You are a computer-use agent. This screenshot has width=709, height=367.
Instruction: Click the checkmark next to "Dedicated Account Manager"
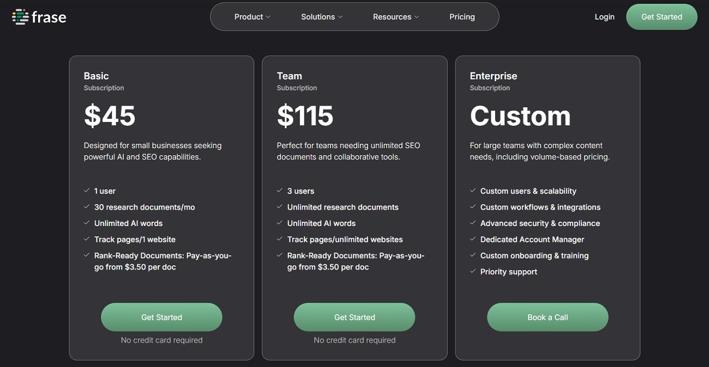pyautogui.click(x=473, y=239)
